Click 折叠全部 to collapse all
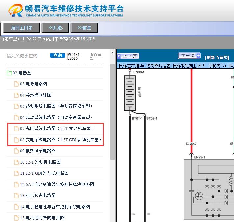The image size is (234, 222). pyautogui.click(x=95, y=56)
